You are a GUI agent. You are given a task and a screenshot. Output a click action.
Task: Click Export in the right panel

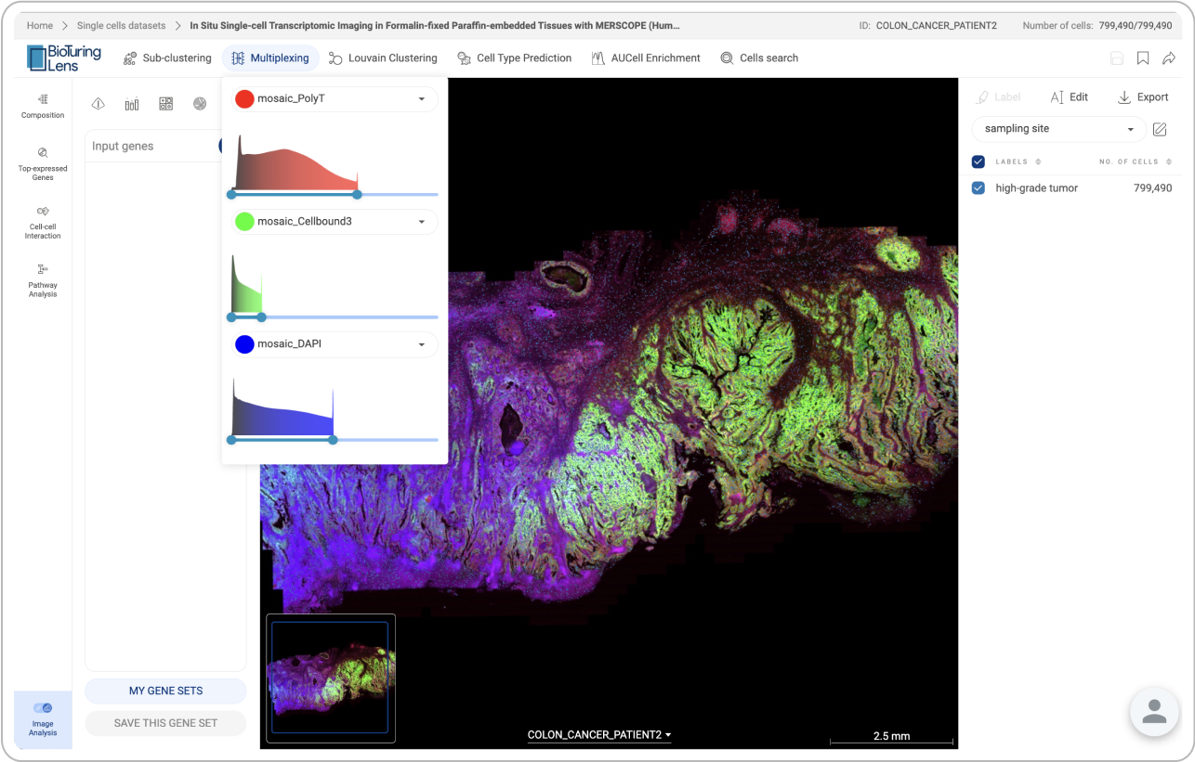1143,97
